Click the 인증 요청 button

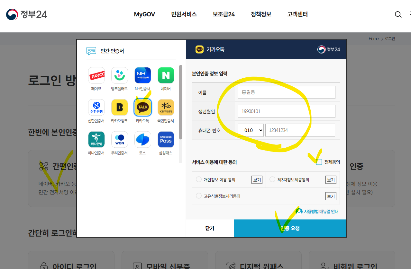[290, 228]
